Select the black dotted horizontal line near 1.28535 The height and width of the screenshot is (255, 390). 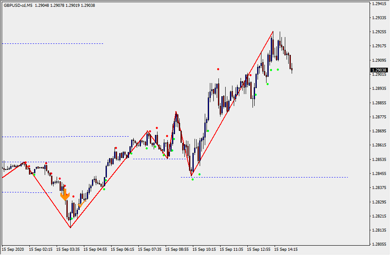pos(158,159)
